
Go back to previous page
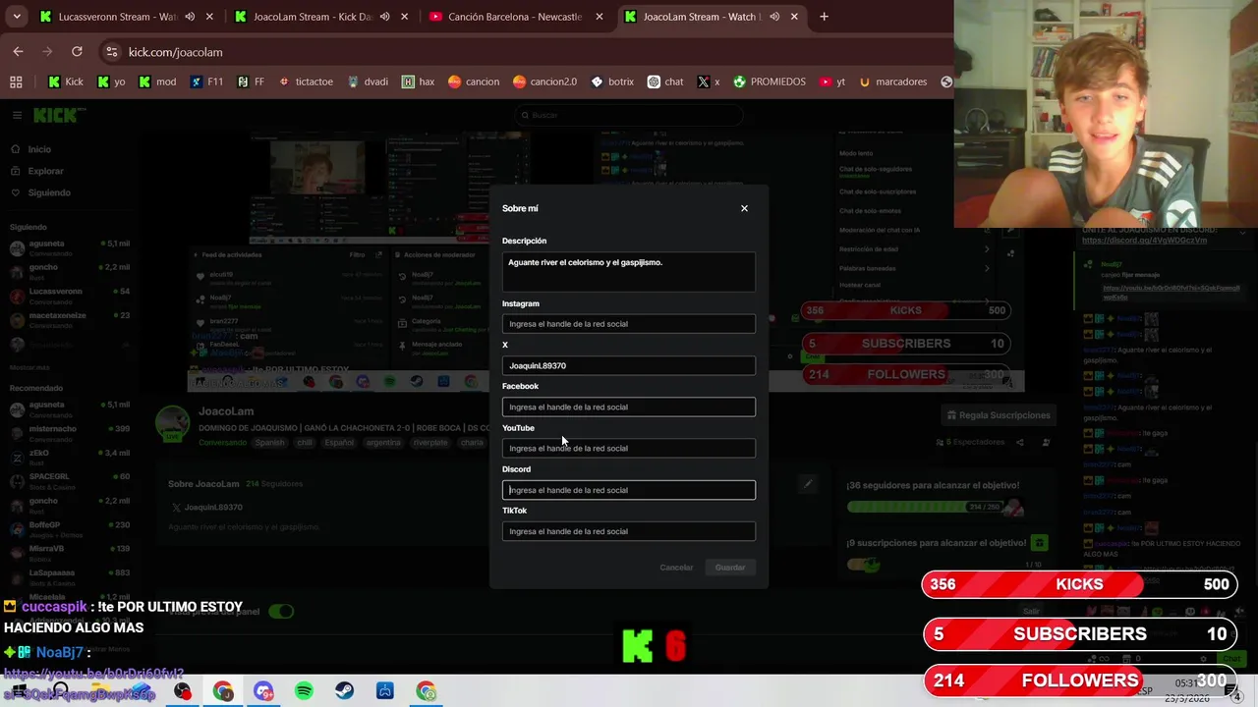point(18,52)
